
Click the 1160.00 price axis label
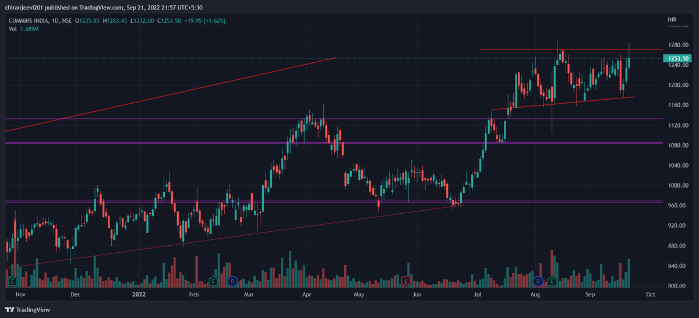pos(678,105)
